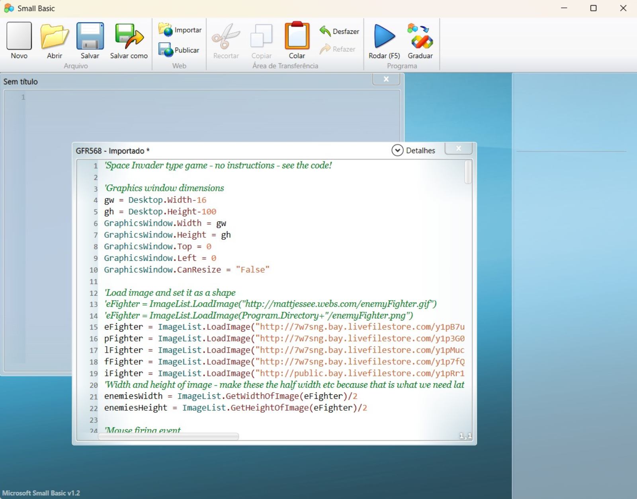Save the program with Salvar
Screen dimensions: 637x499
point(90,41)
